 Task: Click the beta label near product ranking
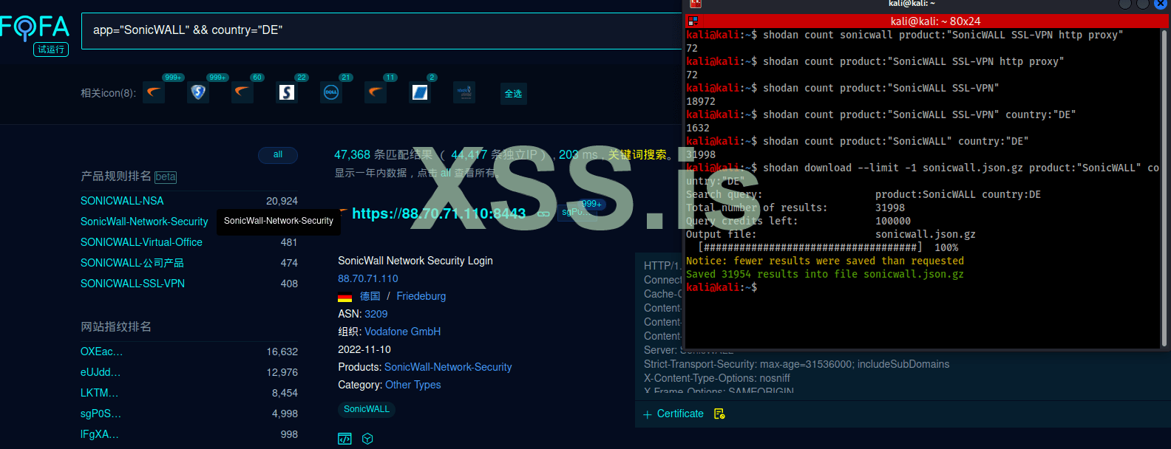coord(166,177)
